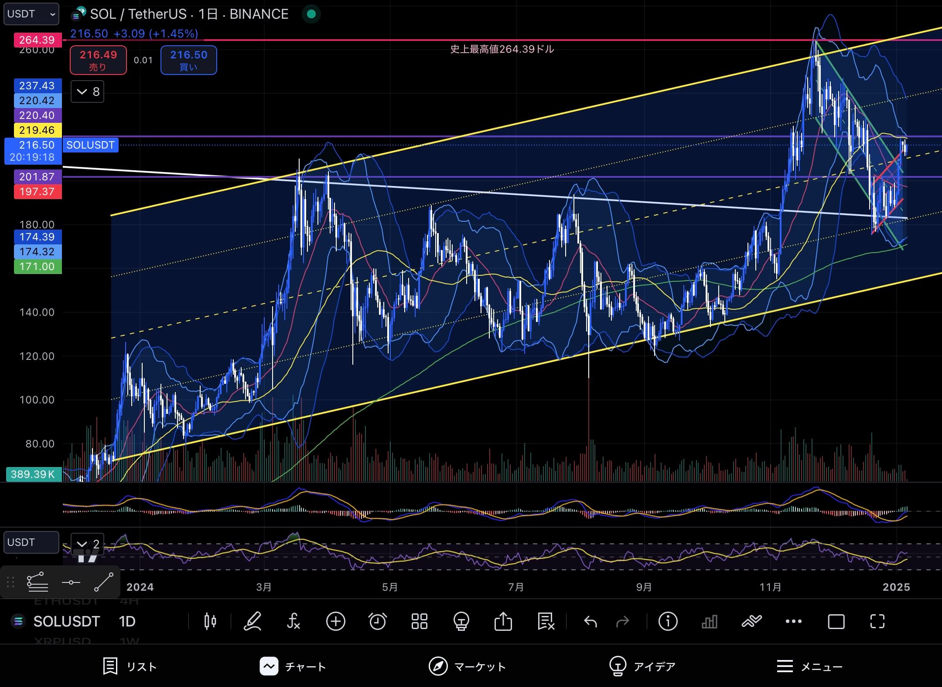Open the マーケット tab
Image resolution: width=942 pixels, height=687 pixels.
pyautogui.click(x=467, y=667)
